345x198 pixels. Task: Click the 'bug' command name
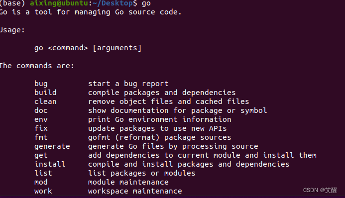click(x=41, y=84)
